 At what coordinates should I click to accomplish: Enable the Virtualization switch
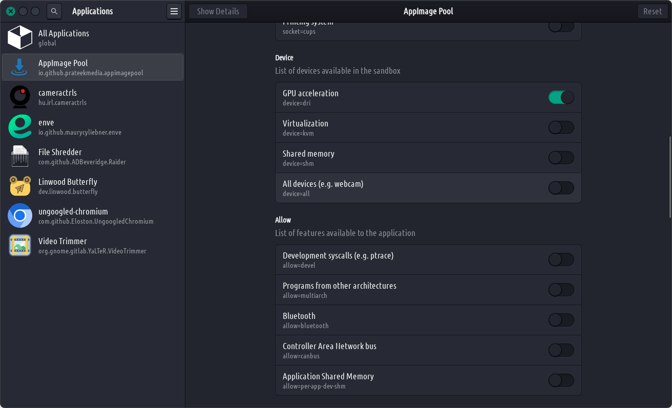pyautogui.click(x=561, y=127)
